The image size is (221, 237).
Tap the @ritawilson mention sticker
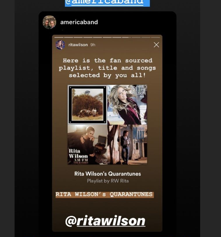click(105, 221)
